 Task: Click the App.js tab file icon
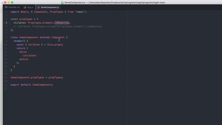[25, 7]
